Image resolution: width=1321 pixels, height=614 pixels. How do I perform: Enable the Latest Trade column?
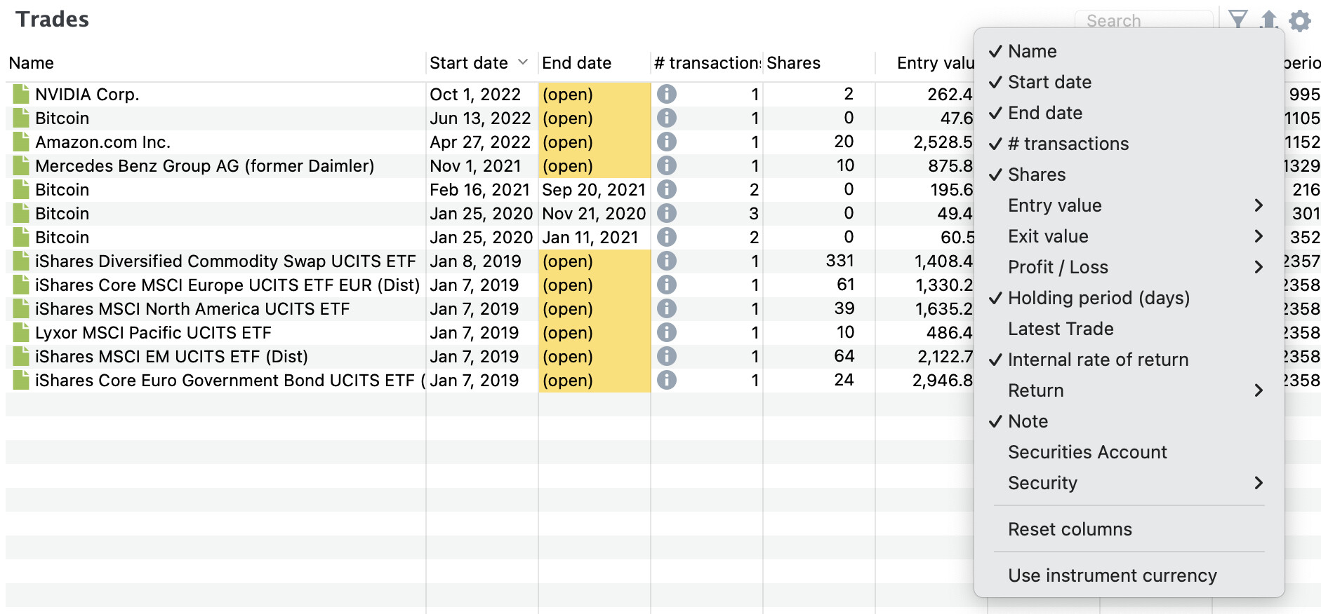pyautogui.click(x=1129, y=329)
